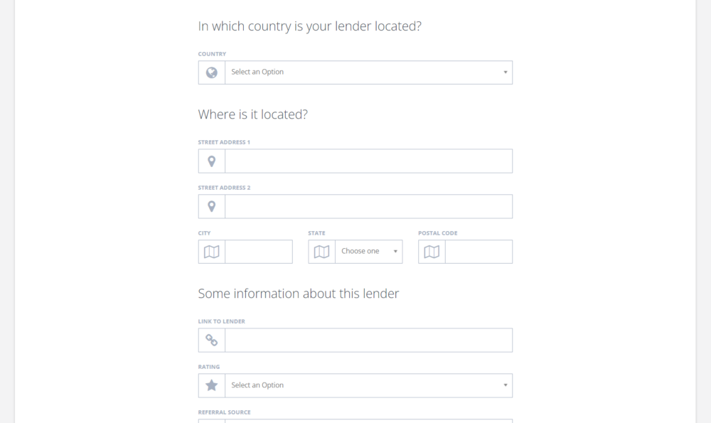Click the Country dropdown arrow
Image resolution: width=711 pixels, height=423 pixels.
point(505,72)
